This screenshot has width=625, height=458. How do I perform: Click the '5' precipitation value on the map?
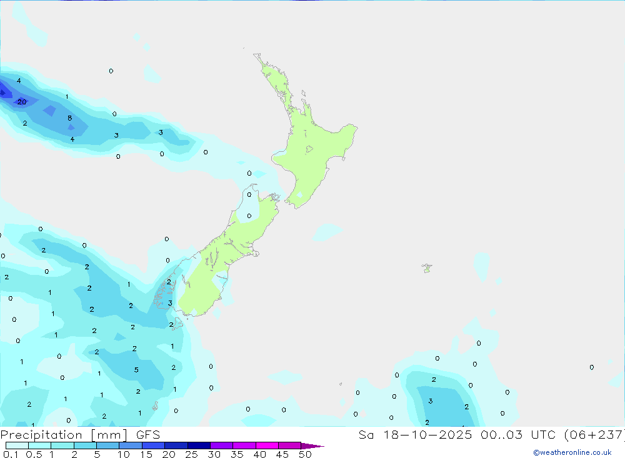click(x=136, y=370)
